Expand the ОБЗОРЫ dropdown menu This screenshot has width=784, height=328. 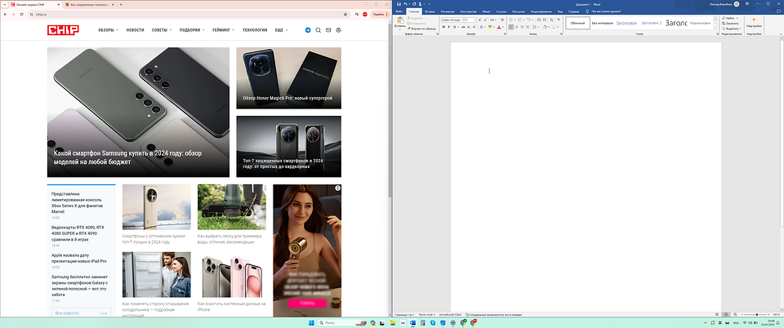[x=108, y=30]
